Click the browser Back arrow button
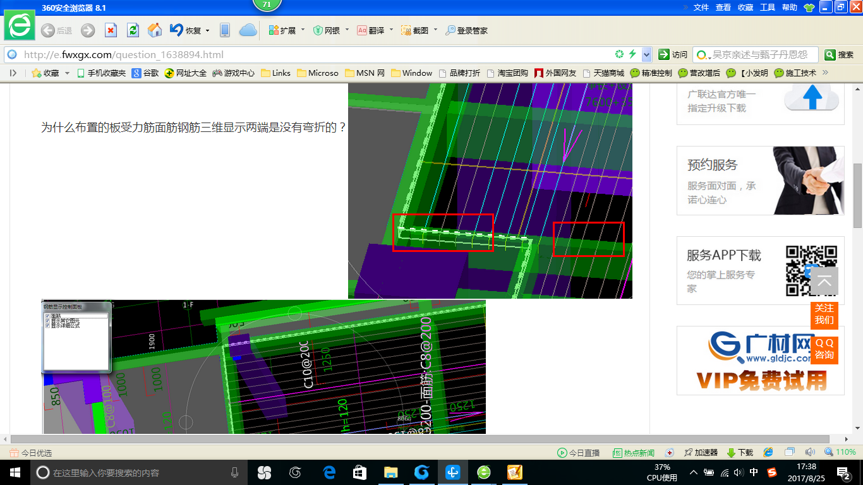 pyautogui.click(x=47, y=30)
